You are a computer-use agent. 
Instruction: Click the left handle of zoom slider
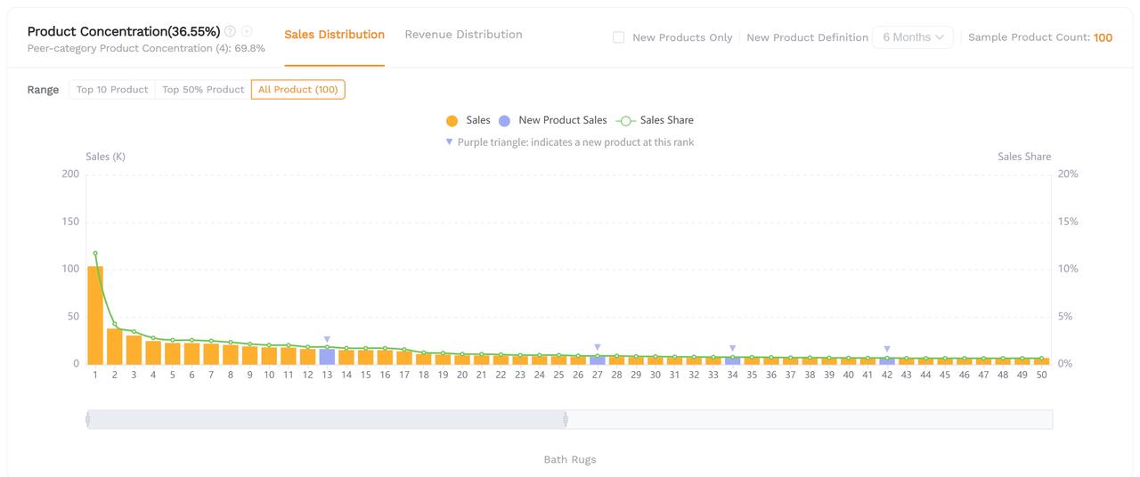pos(87,419)
